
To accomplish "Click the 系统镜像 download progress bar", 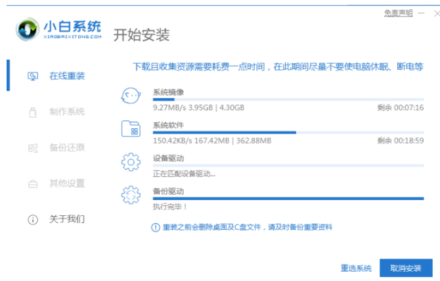I will click(x=288, y=99).
